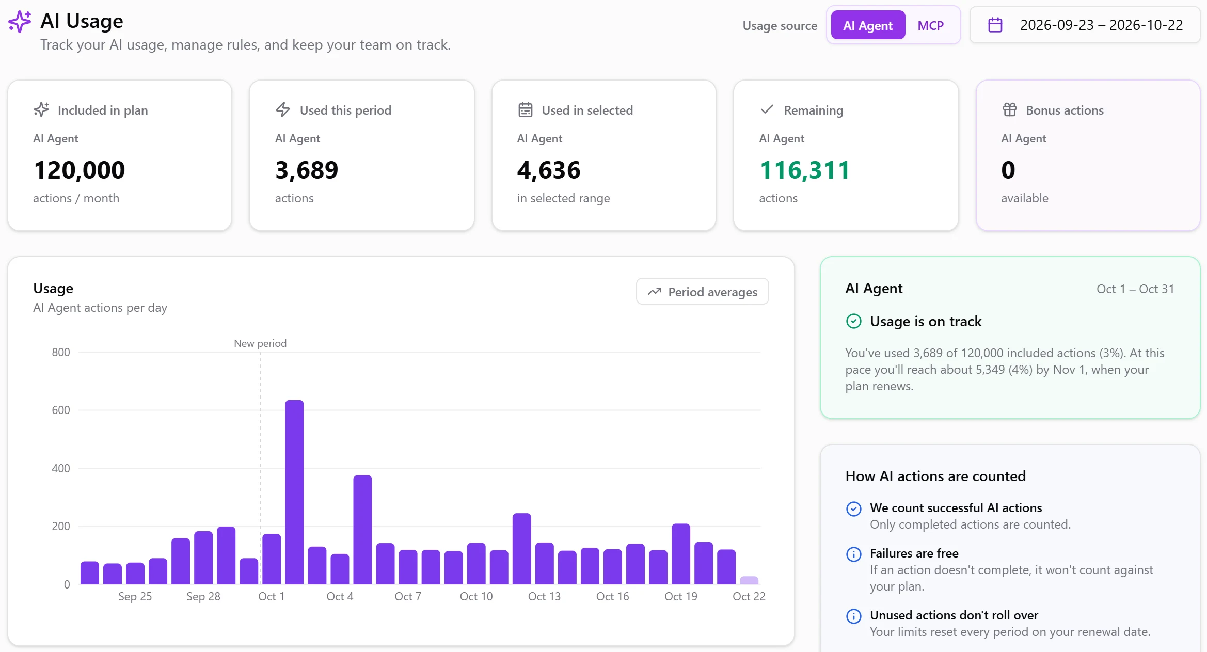Click the AI Usage sparkle icon
Image resolution: width=1207 pixels, height=652 pixels.
point(20,22)
